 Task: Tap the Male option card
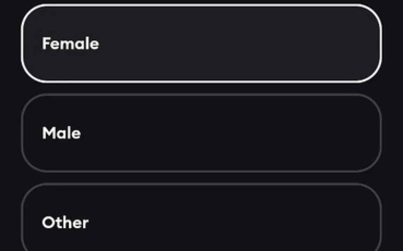click(x=201, y=133)
